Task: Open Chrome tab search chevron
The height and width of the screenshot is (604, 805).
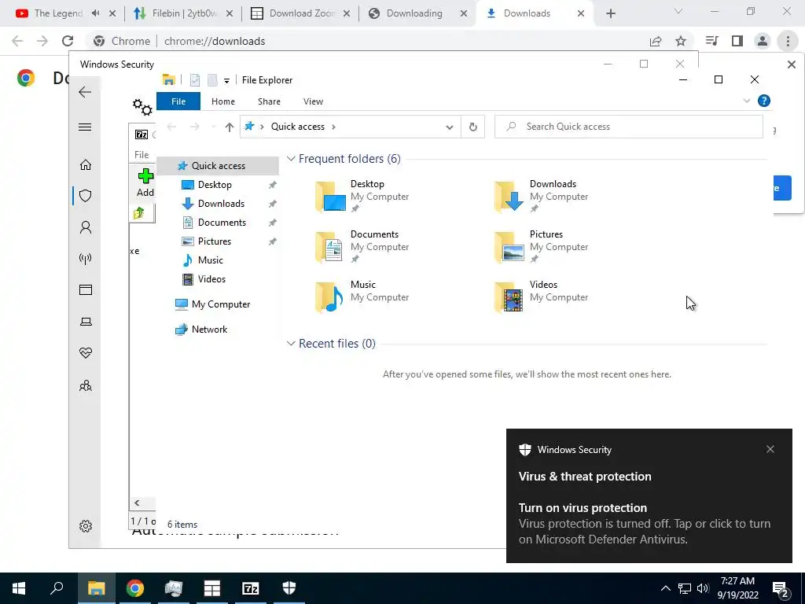Action: 678,11
